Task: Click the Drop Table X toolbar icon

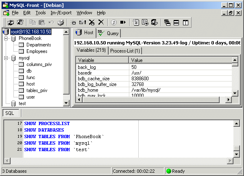Action: pyautogui.click(x=101, y=22)
